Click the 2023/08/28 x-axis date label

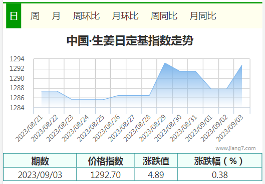[x=137, y=129]
